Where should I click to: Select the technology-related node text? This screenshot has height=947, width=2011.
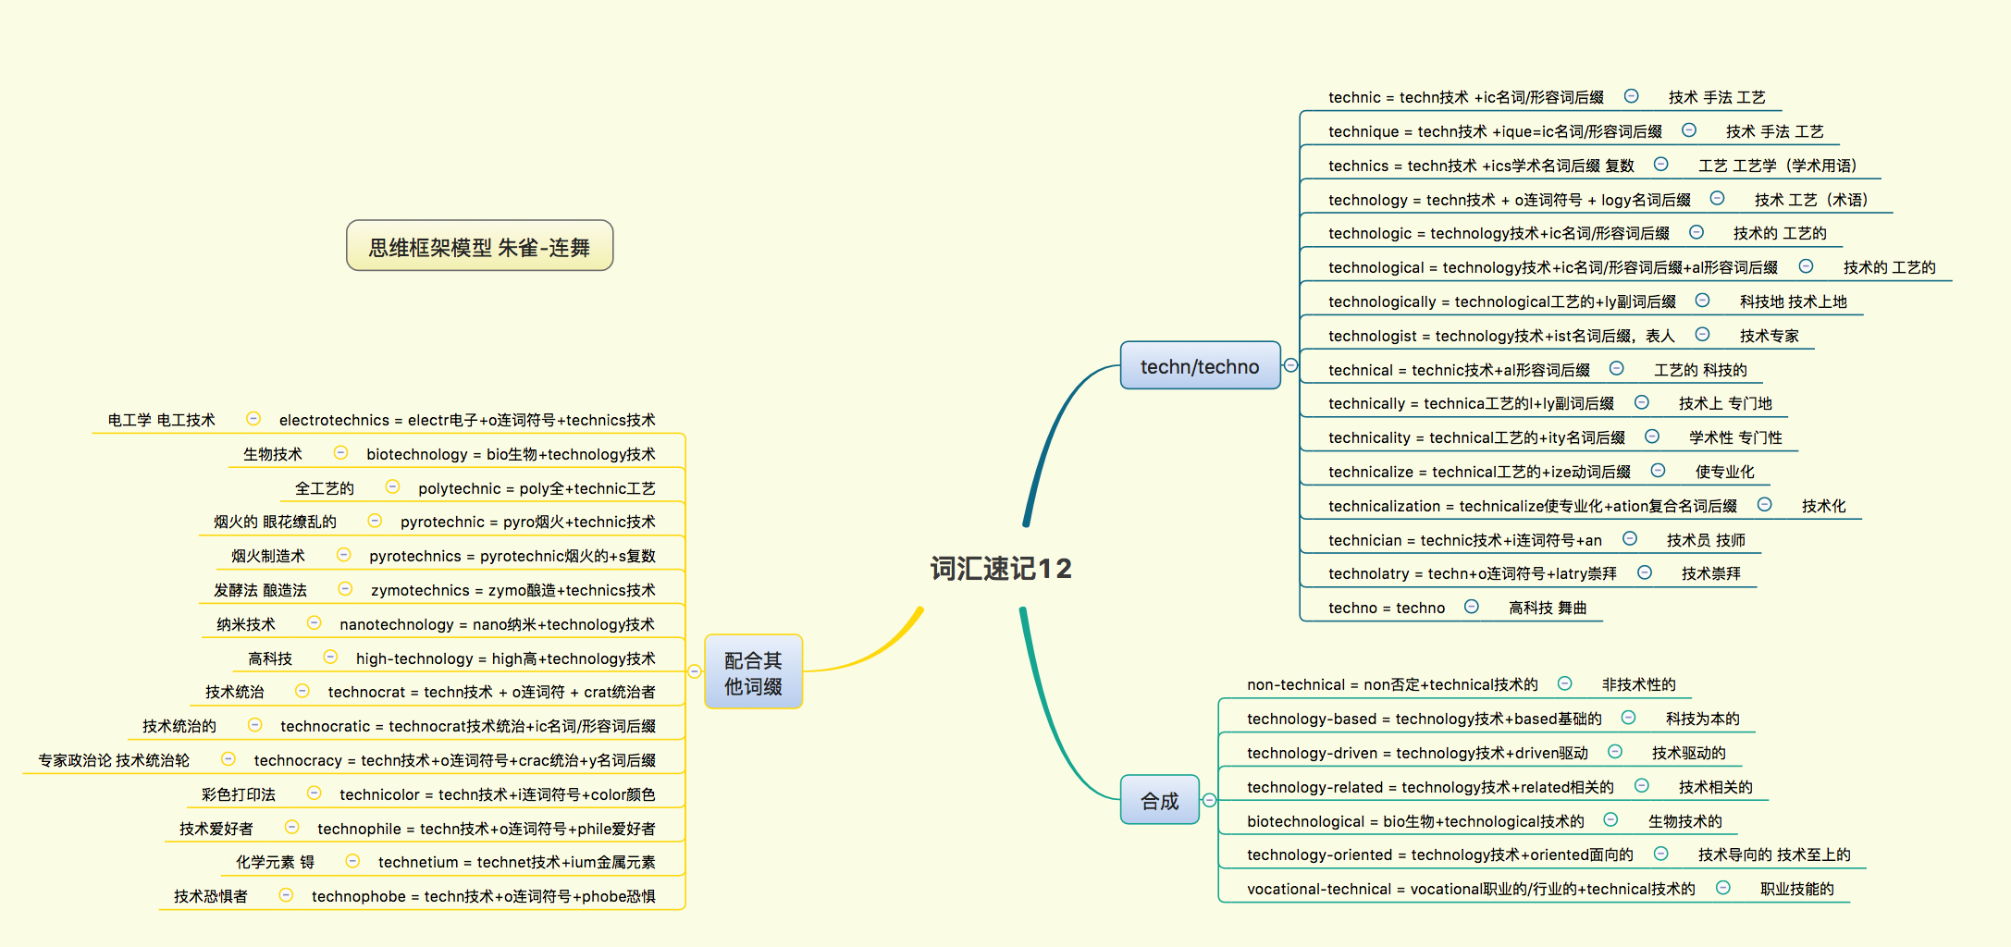1430,787
